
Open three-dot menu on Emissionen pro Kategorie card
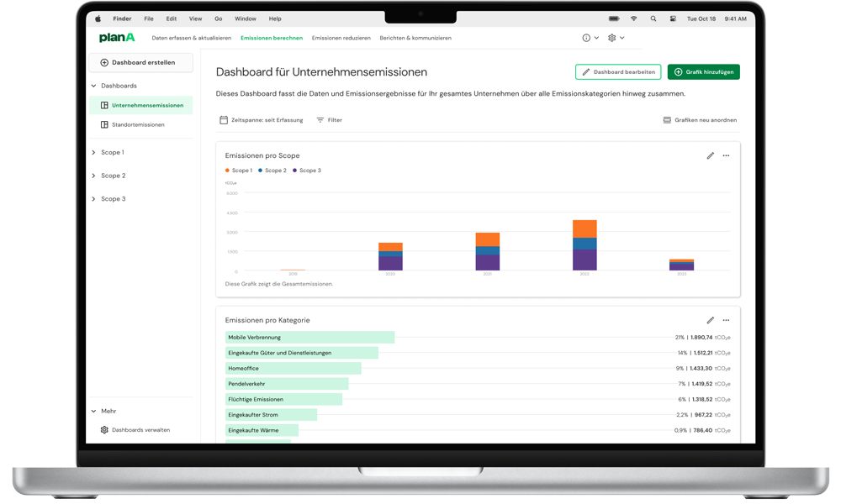point(726,320)
